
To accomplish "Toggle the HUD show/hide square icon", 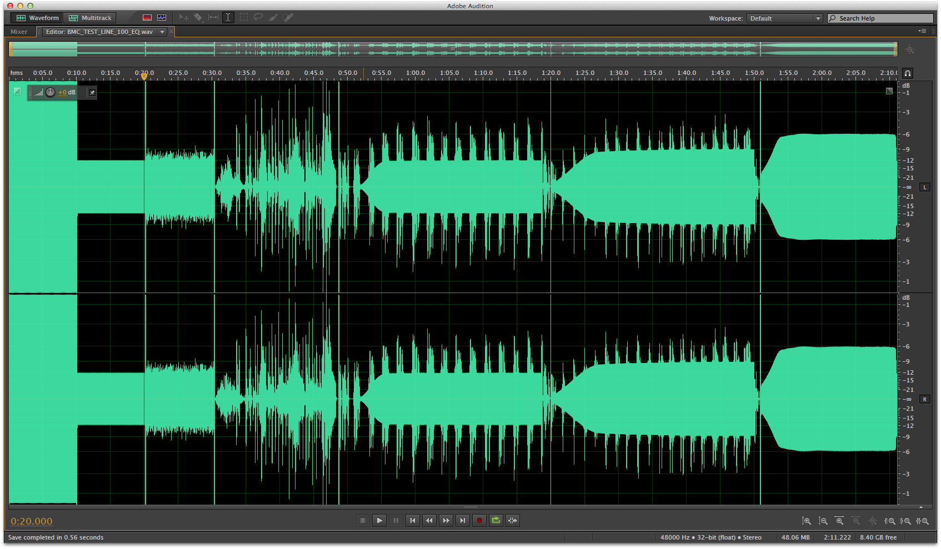I will point(17,91).
